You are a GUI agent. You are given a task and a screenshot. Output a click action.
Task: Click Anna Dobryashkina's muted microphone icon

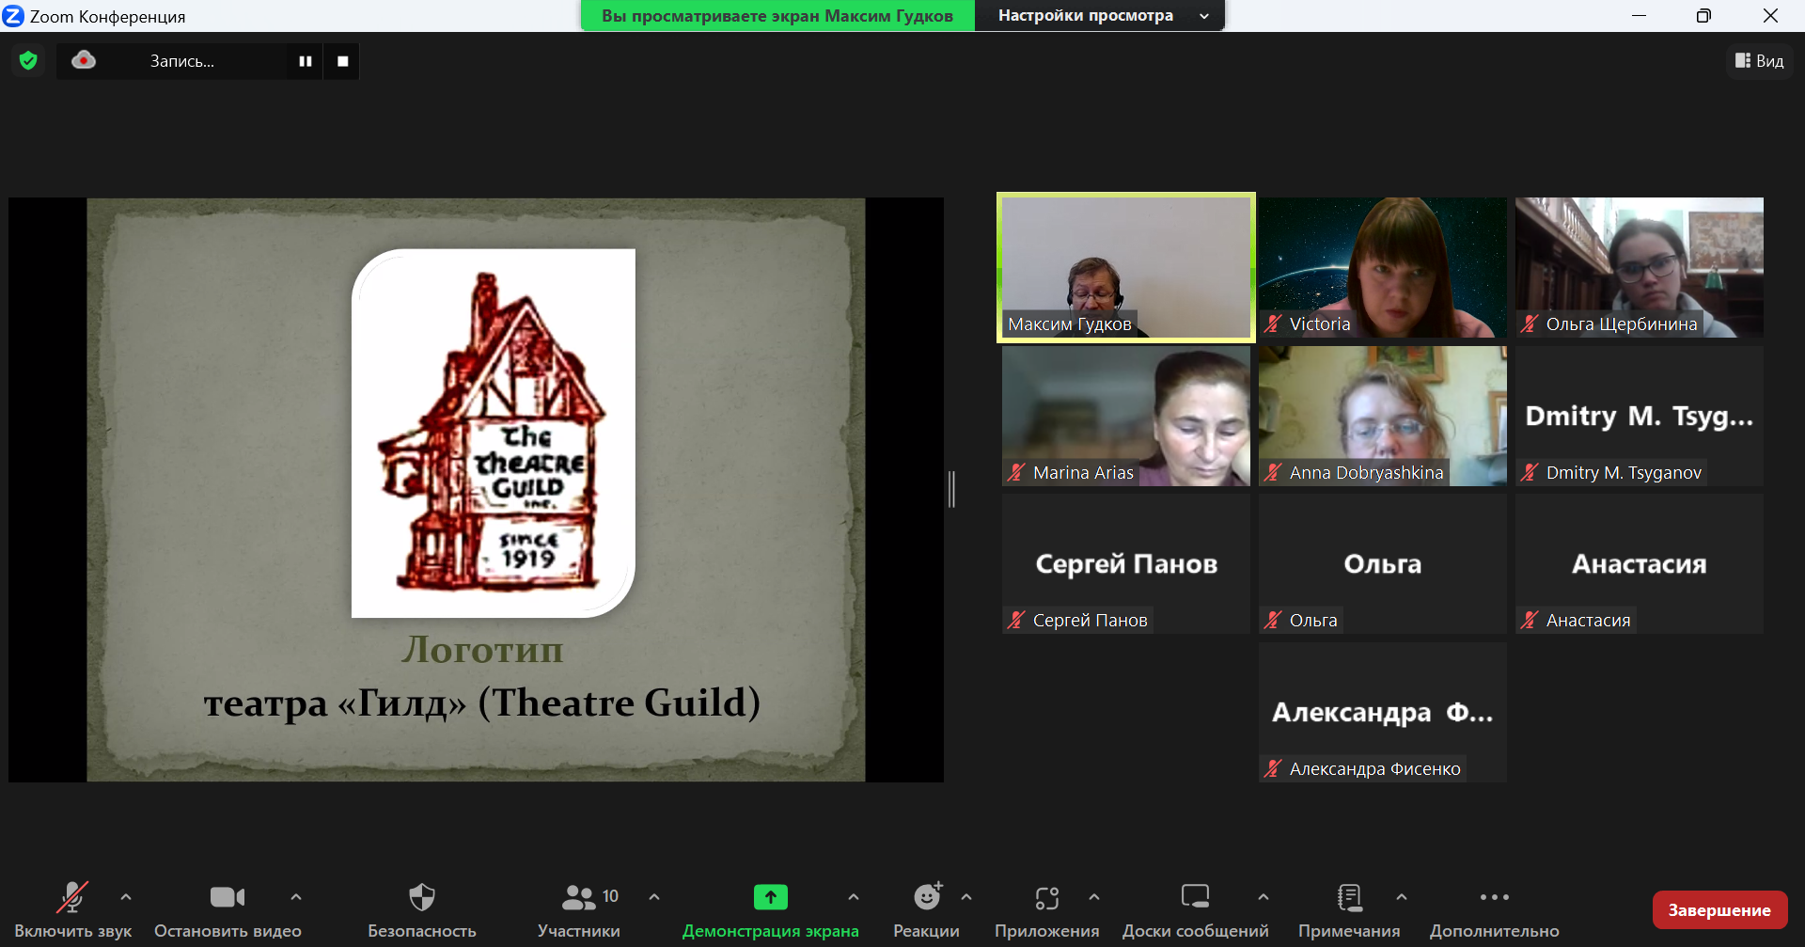tap(1273, 472)
